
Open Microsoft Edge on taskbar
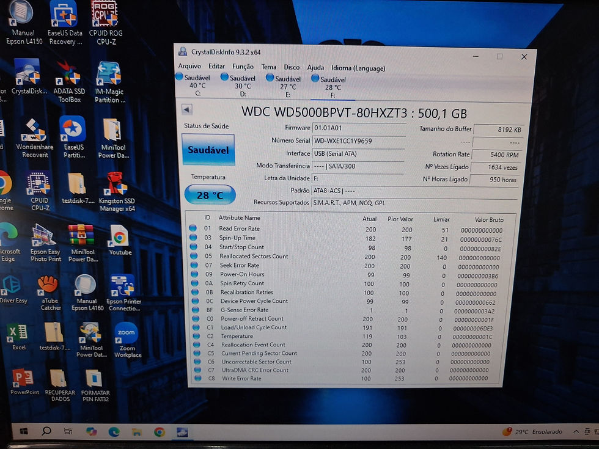[114, 432]
